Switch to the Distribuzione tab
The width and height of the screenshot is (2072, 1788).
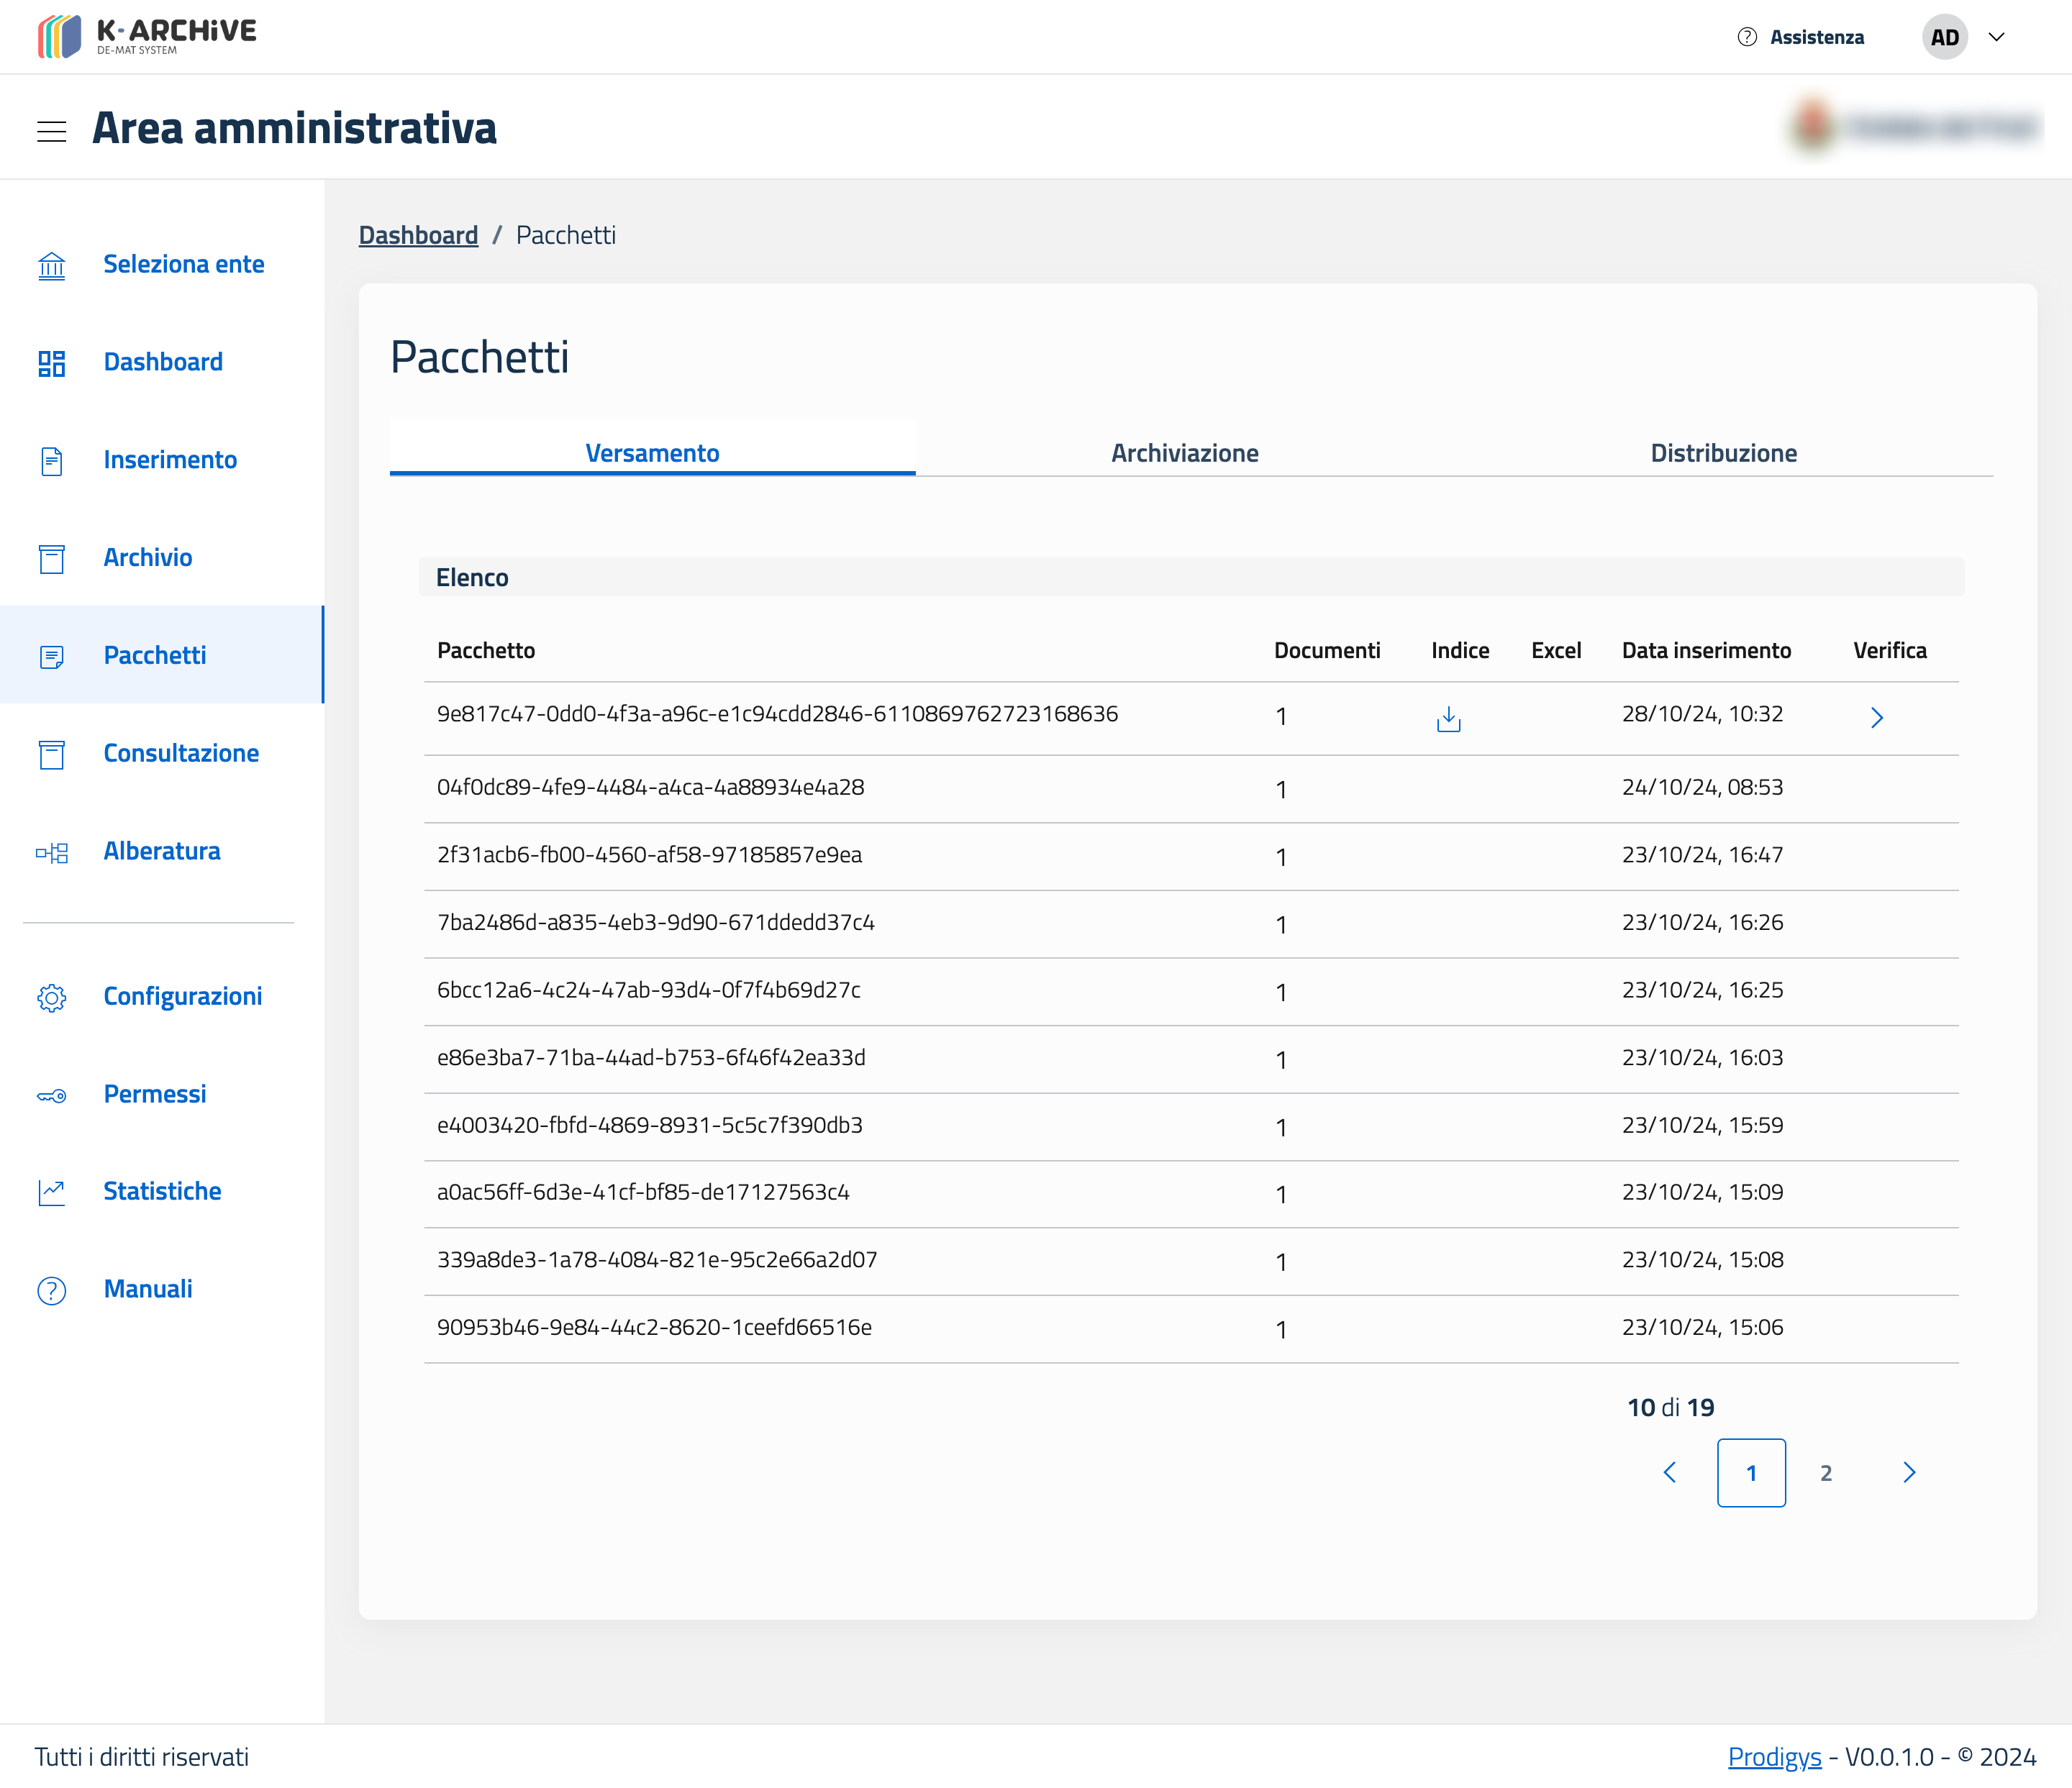point(1723,452)
